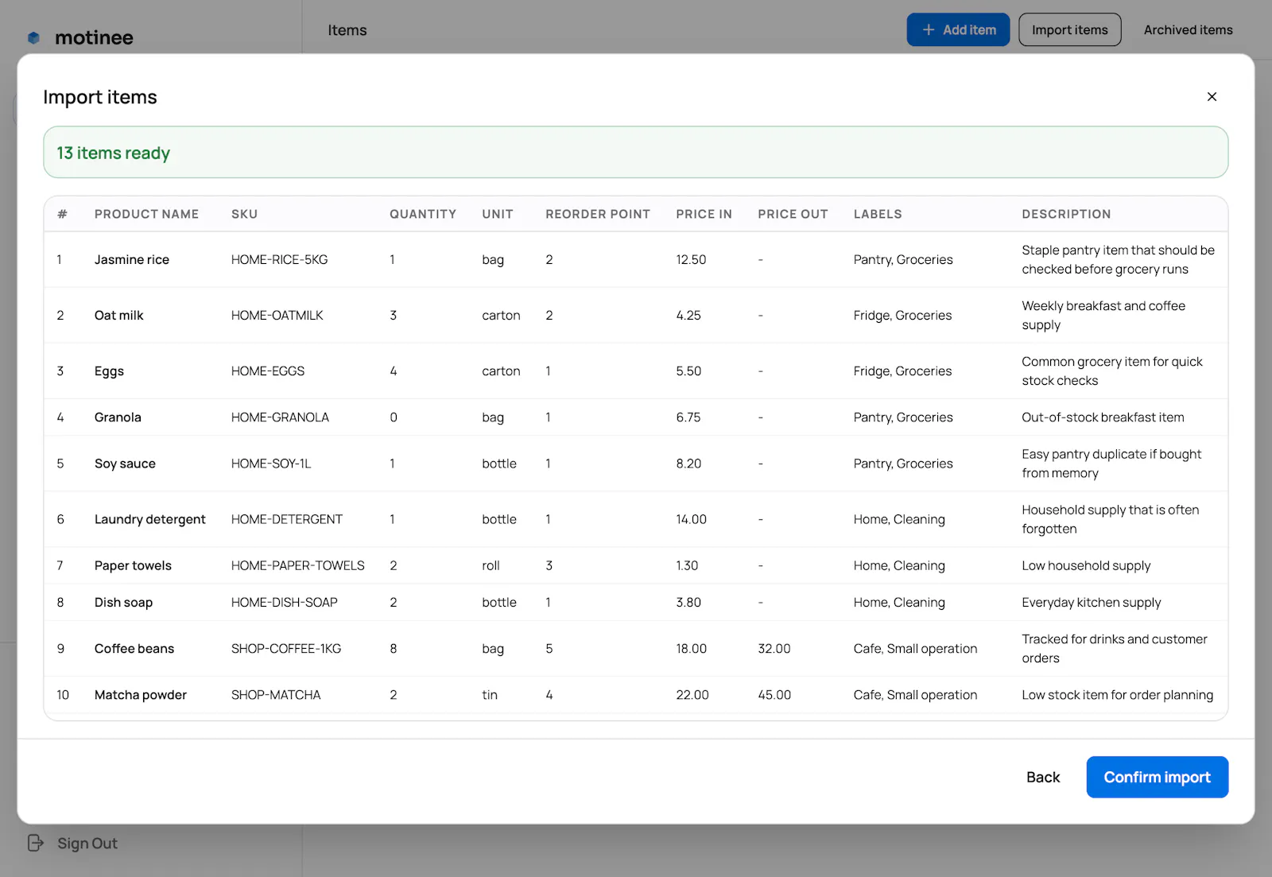The width and height of the screenshot is (1272, 877).
Task: Click the PRICE OUT column header
Action: coord(793,214)
